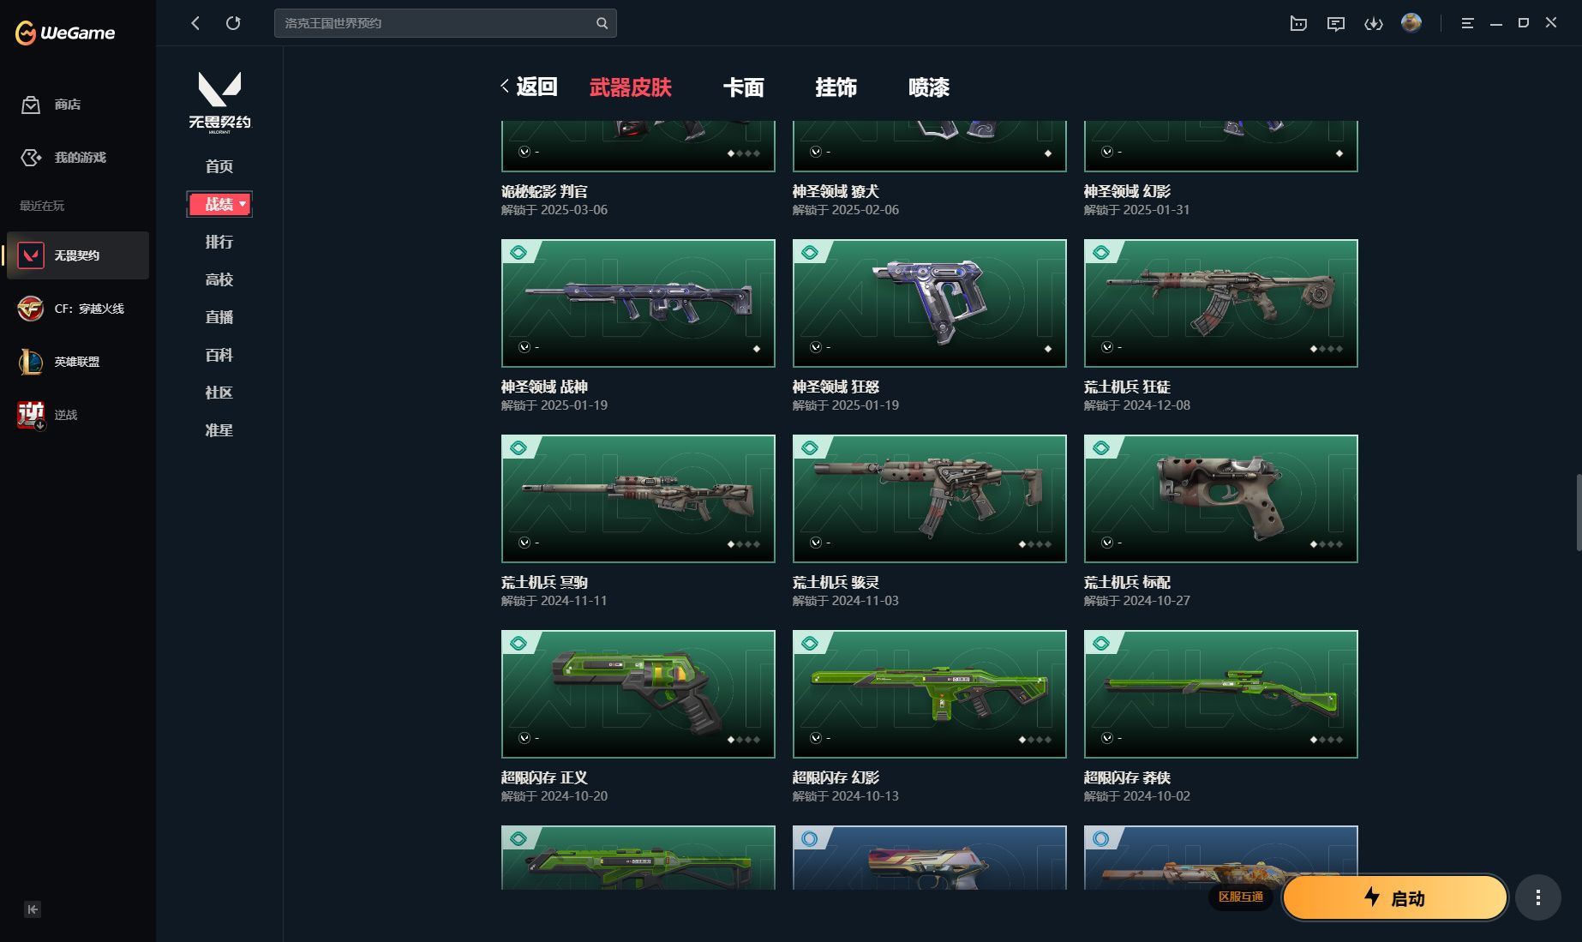Switch to the 挂饰 tab
Viewport: 1582px width, 942px height.
pyautogui.click(x=836, y=87)
